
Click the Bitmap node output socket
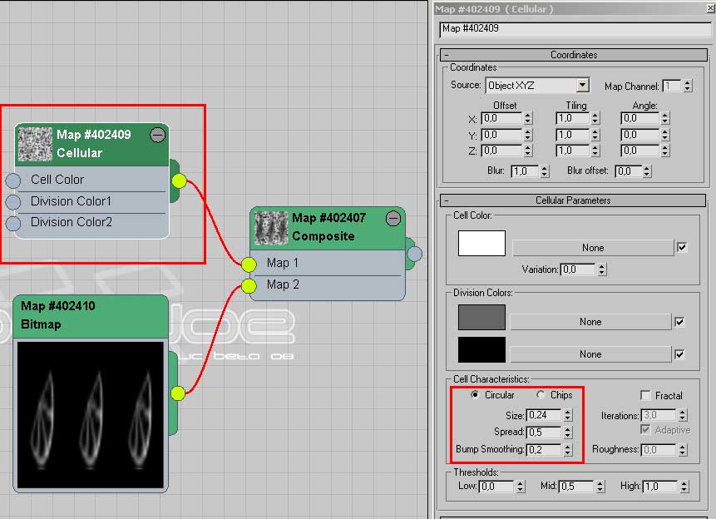tap(178, 393)
